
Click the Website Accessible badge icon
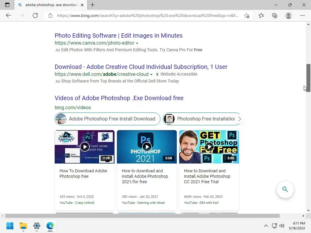click(x=157, y=74)
